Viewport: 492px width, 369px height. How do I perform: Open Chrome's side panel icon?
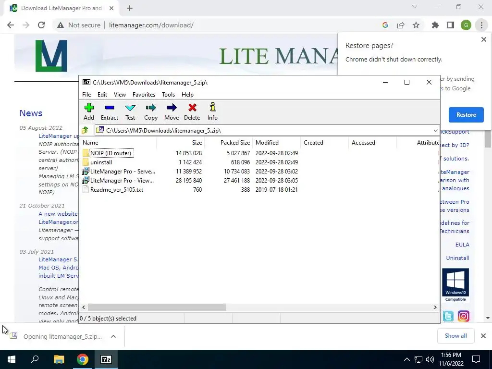point(451,25)
